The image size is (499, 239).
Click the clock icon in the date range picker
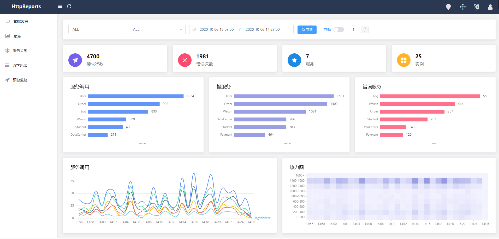[x=194, y=29]
